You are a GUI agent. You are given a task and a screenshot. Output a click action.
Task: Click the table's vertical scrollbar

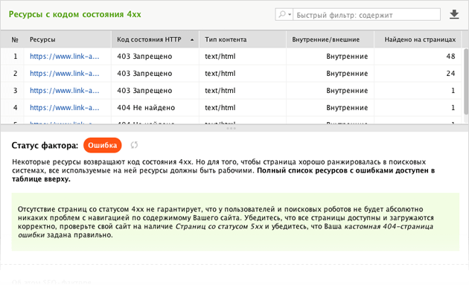tap(466, 81)
